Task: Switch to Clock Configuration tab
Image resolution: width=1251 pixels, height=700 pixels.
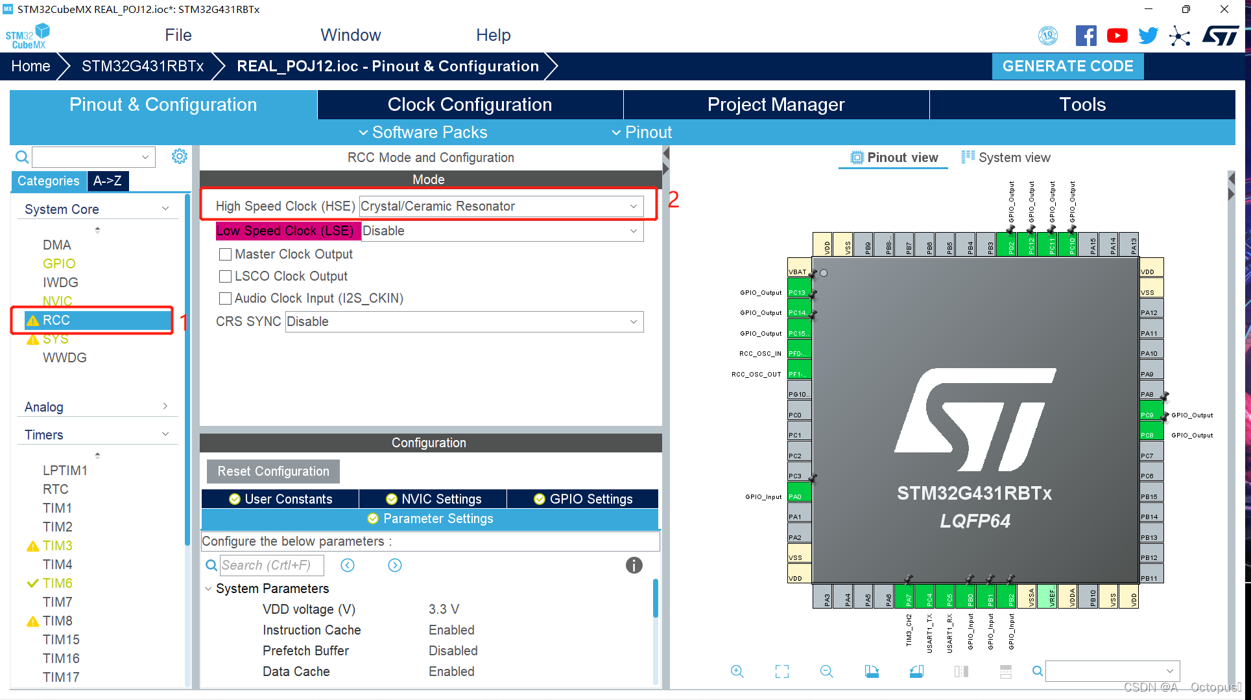Action: click(x=470, y=104)
